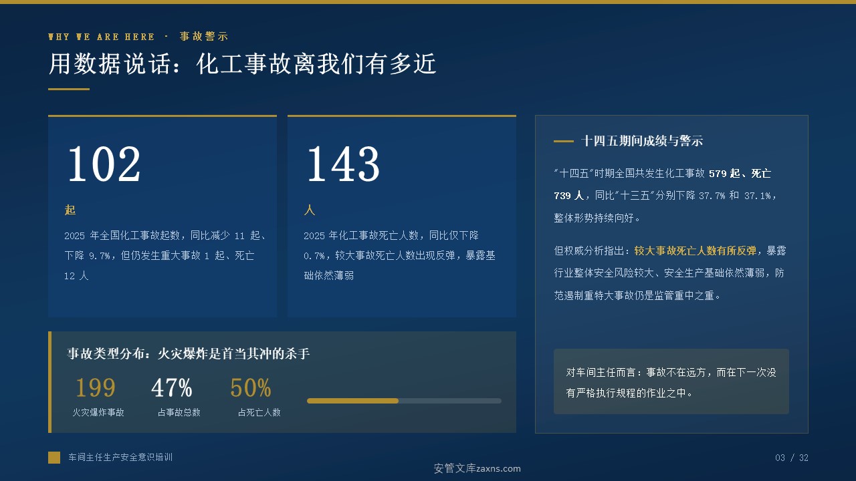
Task: Select the heading 事故类型分布：火灾爆炸是首当其冲的杀手
Action: pos(189,353)
